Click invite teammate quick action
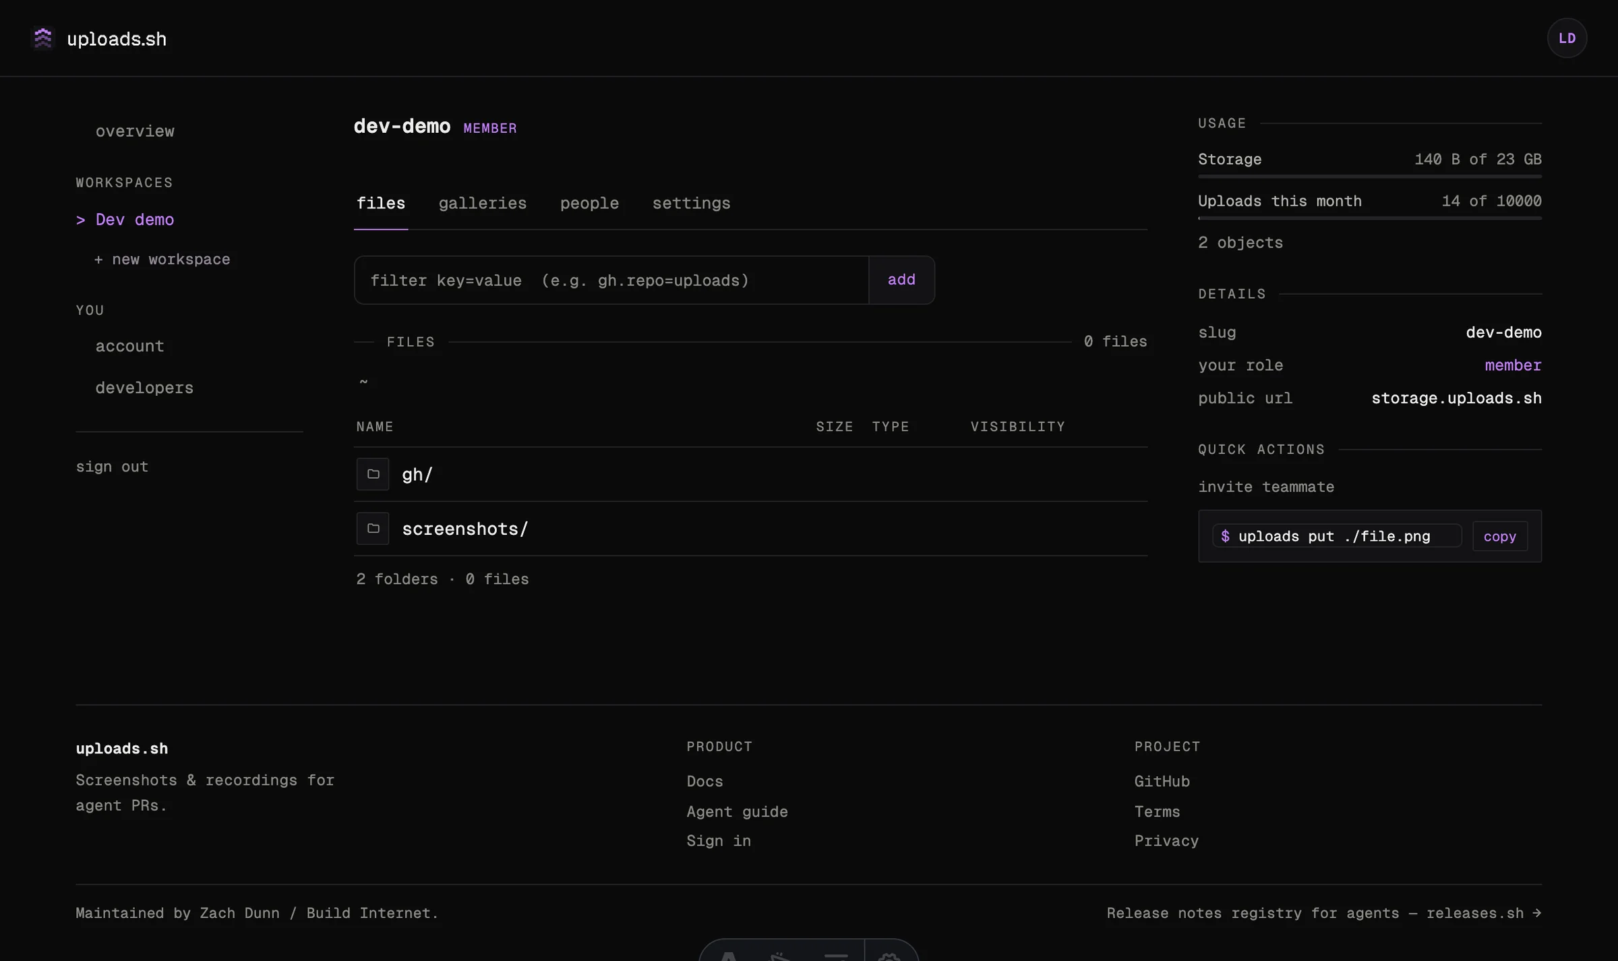 1266,487
